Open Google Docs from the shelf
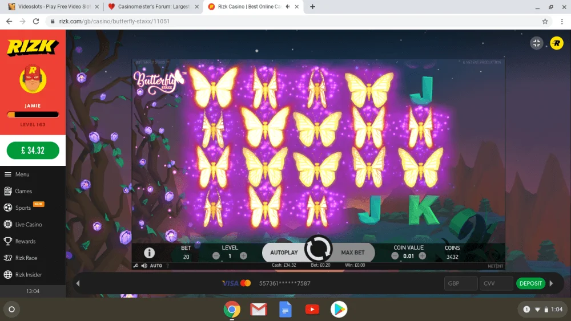This screenshot has width=571, height=321. [x=285, y=310]
